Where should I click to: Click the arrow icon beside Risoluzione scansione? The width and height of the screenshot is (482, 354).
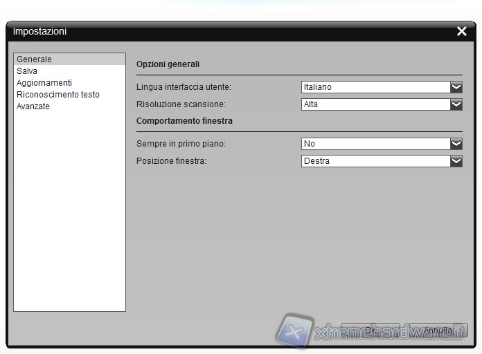456,104
